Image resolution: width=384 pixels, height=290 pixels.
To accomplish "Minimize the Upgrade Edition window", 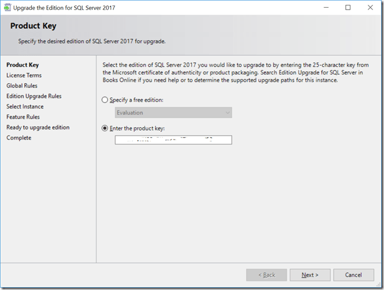I will [326, 8].
